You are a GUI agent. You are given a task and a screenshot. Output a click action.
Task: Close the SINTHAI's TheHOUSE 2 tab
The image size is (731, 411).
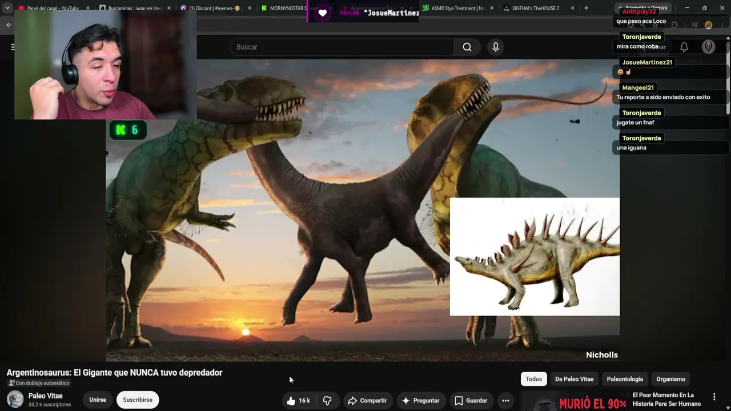[573, 8]
